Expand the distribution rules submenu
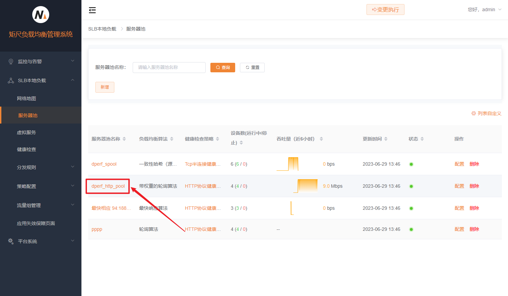This screenshot has width=508, height=296. [72, 167]
